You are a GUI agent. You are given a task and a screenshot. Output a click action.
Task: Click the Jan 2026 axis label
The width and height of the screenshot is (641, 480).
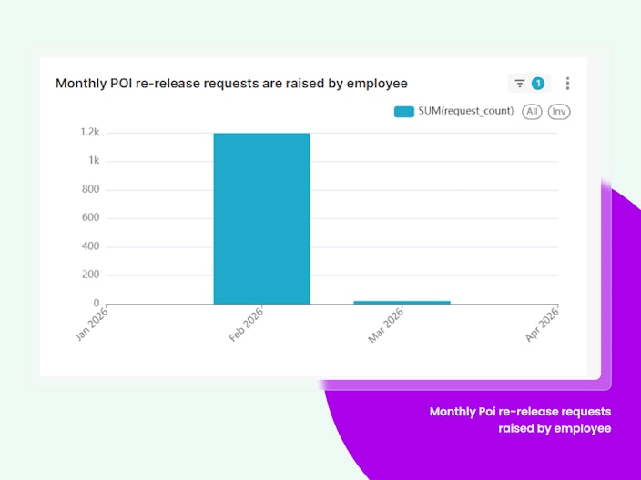pos(92,324)
